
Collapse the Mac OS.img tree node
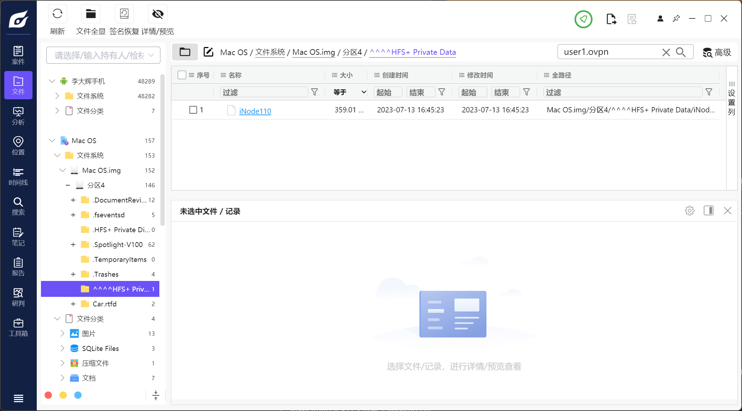point(63,170)
